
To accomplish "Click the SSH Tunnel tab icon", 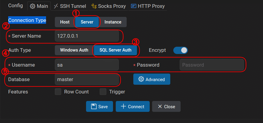I will click(56, 6).
